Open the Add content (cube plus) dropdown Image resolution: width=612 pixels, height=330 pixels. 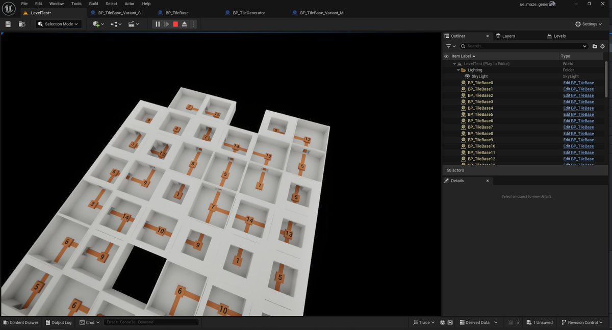(x=98, y=24)
